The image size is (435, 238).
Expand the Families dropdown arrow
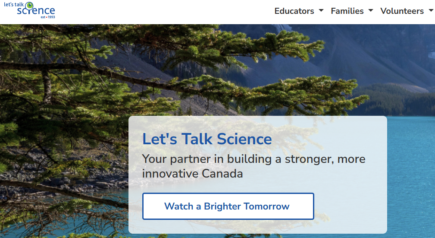[x=371, y=11]
